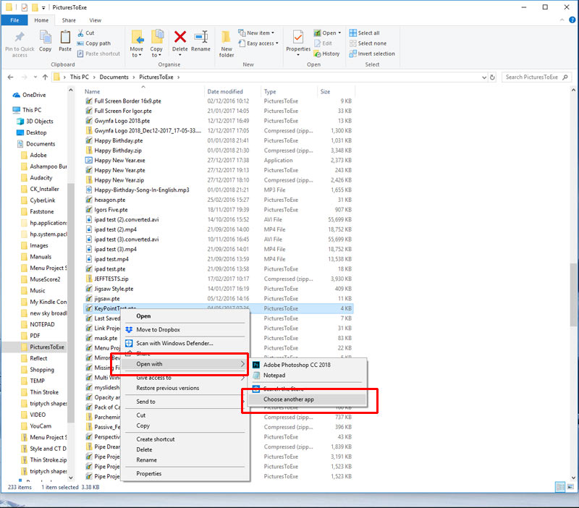Click the Rename icon in Organise group
Screen dimensions: 579x508
point(200,39)
